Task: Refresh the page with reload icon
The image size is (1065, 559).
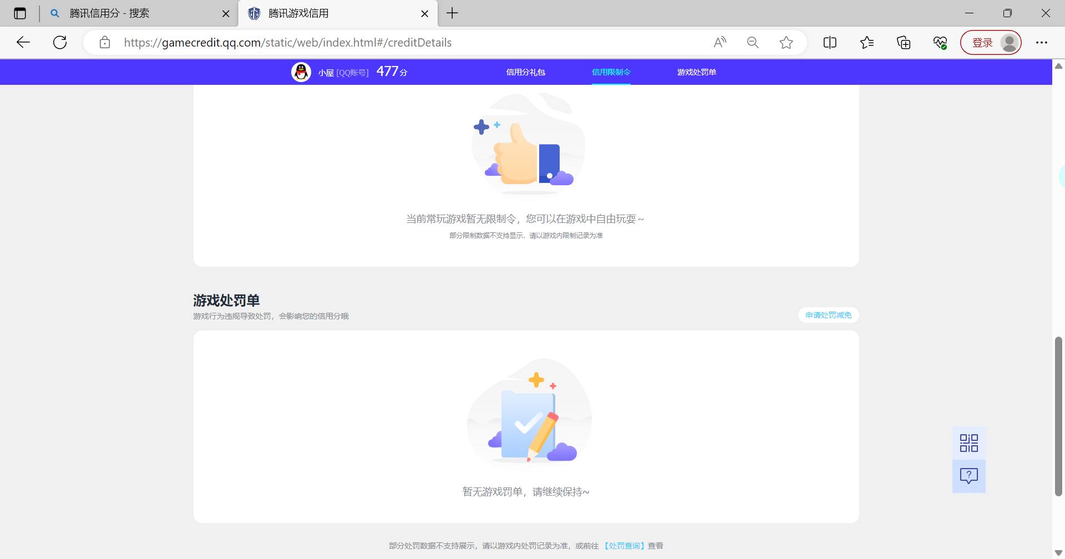Action: point(60,42)
